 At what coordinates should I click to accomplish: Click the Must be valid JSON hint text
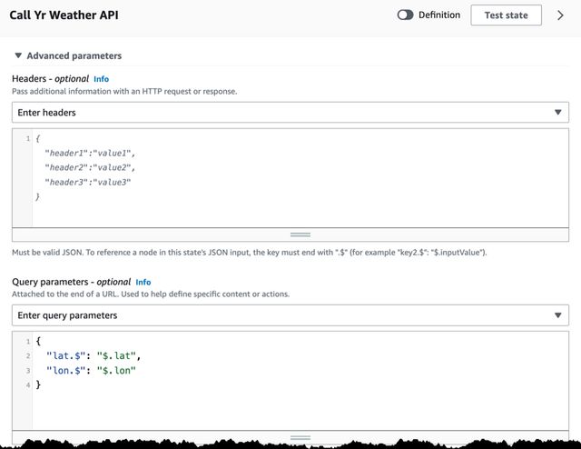[250, 253]
